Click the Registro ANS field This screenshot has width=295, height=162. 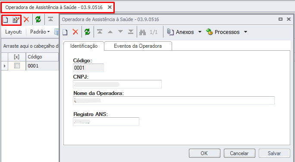coord(106,122)
